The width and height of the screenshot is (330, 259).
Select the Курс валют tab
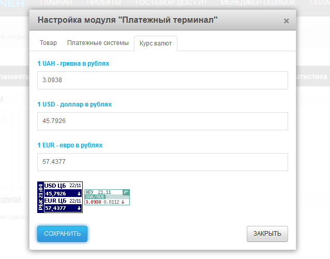coord(156,43)
